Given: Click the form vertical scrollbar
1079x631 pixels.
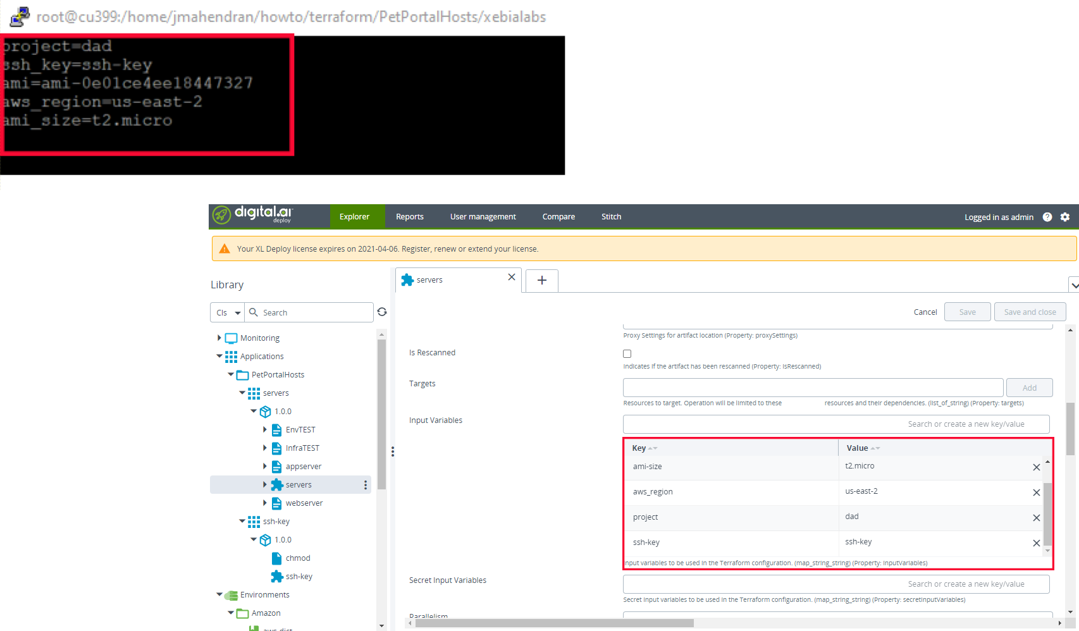Looking at the screenshot, I should [1070, 429].
